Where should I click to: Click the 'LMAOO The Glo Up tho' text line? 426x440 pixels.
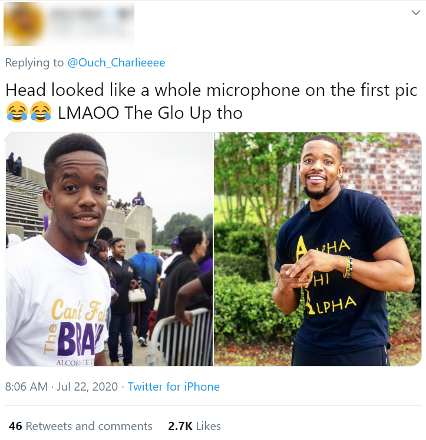pos(150,113)
